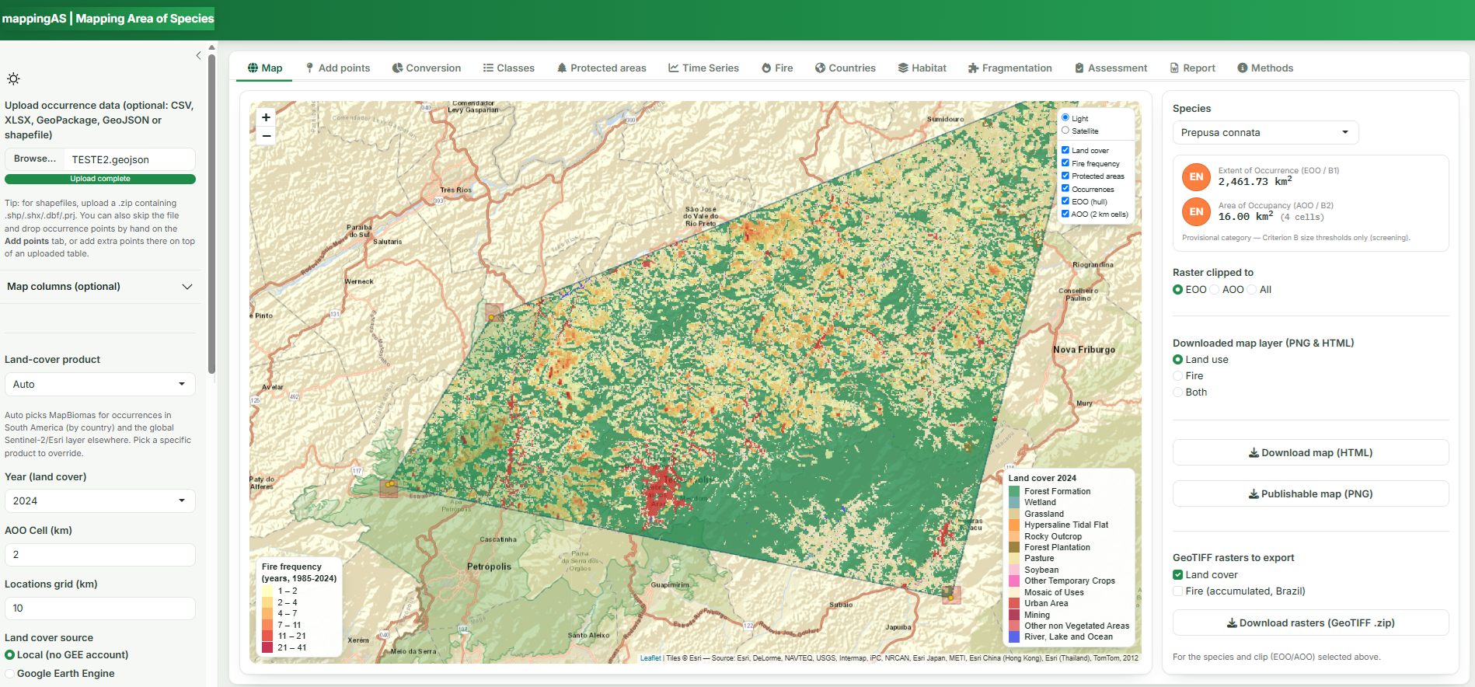Click the Forest Formation legend color swatch
The image size is (1475, 687).
[x=1014, y=491]
